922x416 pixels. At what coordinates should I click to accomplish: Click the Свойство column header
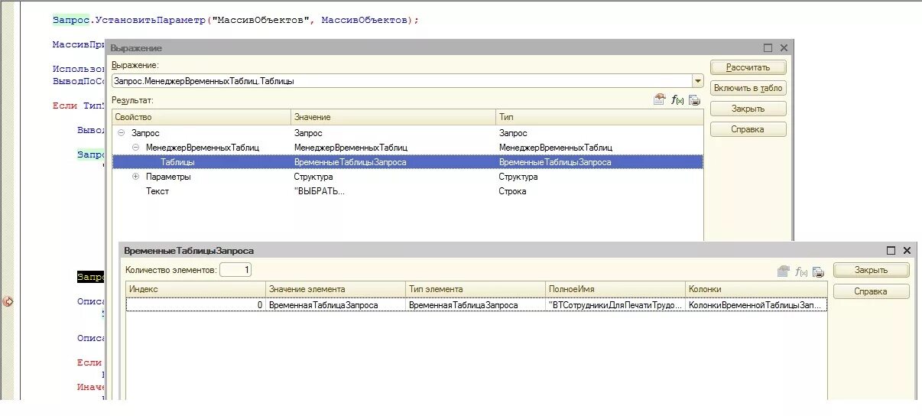[x=202, y=117]
